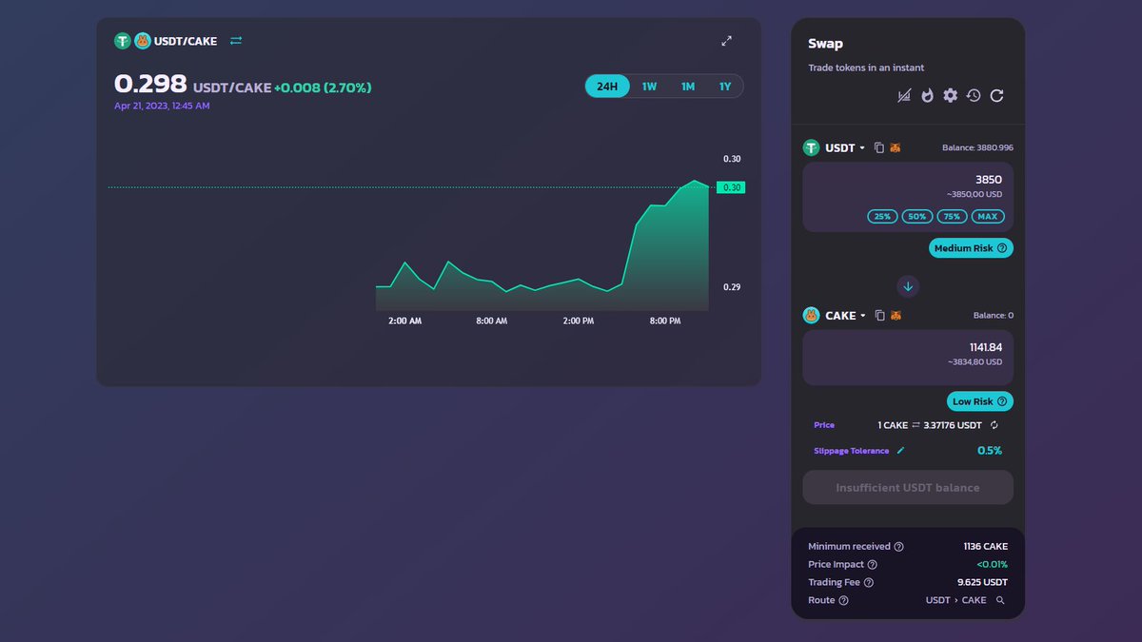
Task: Open the Low Risk badge
Action: pos(980,401)
